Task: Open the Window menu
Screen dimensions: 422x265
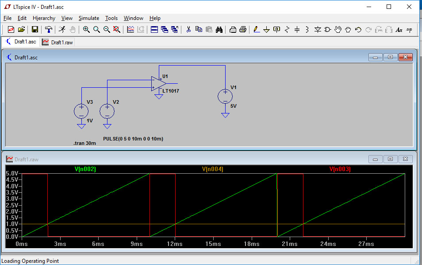Action: 134,18
